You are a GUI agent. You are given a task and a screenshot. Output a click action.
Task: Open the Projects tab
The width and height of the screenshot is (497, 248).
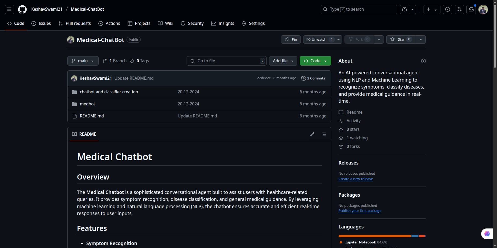pyautogui.click(x=139, y=24)
